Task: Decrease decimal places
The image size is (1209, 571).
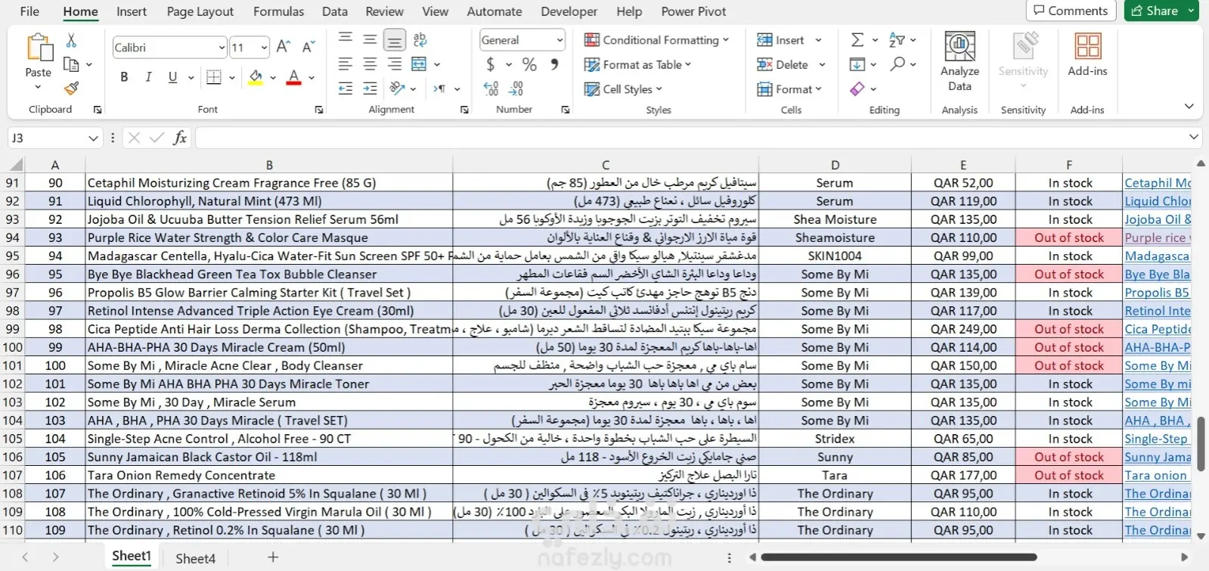Action: [516, 88]
